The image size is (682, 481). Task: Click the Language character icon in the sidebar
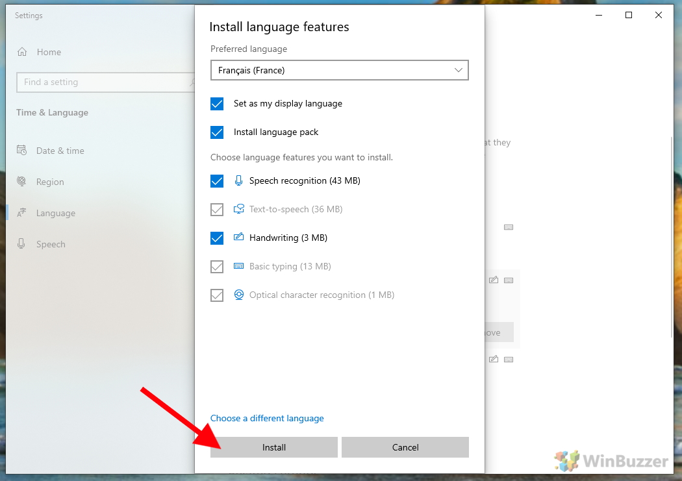pos(23,213)
